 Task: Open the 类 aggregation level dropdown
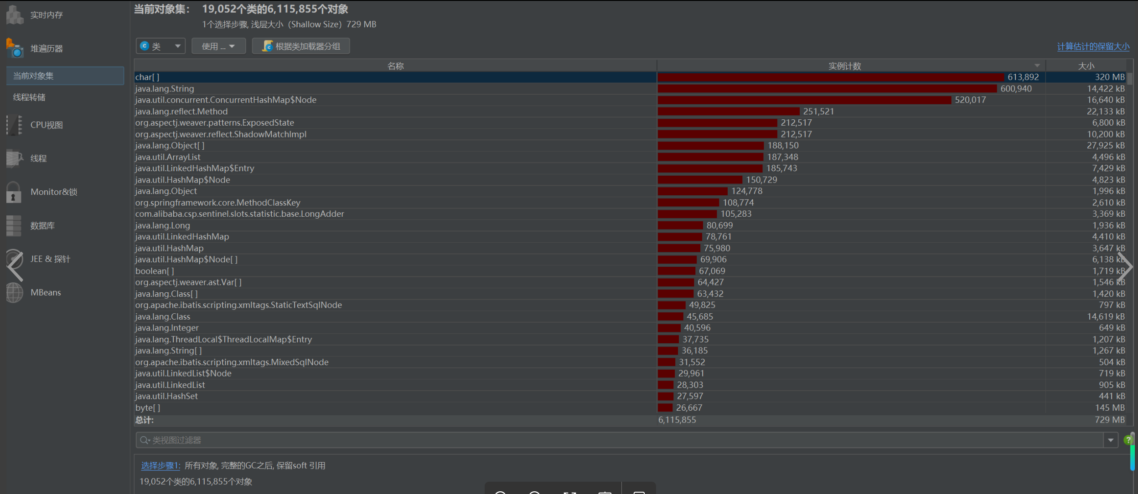tap(160, 46)
